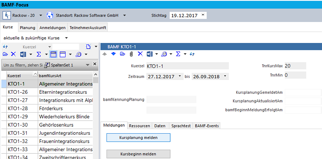
Task: Open the dropdown next to the pane view icon
Action: tap(70, 55)
